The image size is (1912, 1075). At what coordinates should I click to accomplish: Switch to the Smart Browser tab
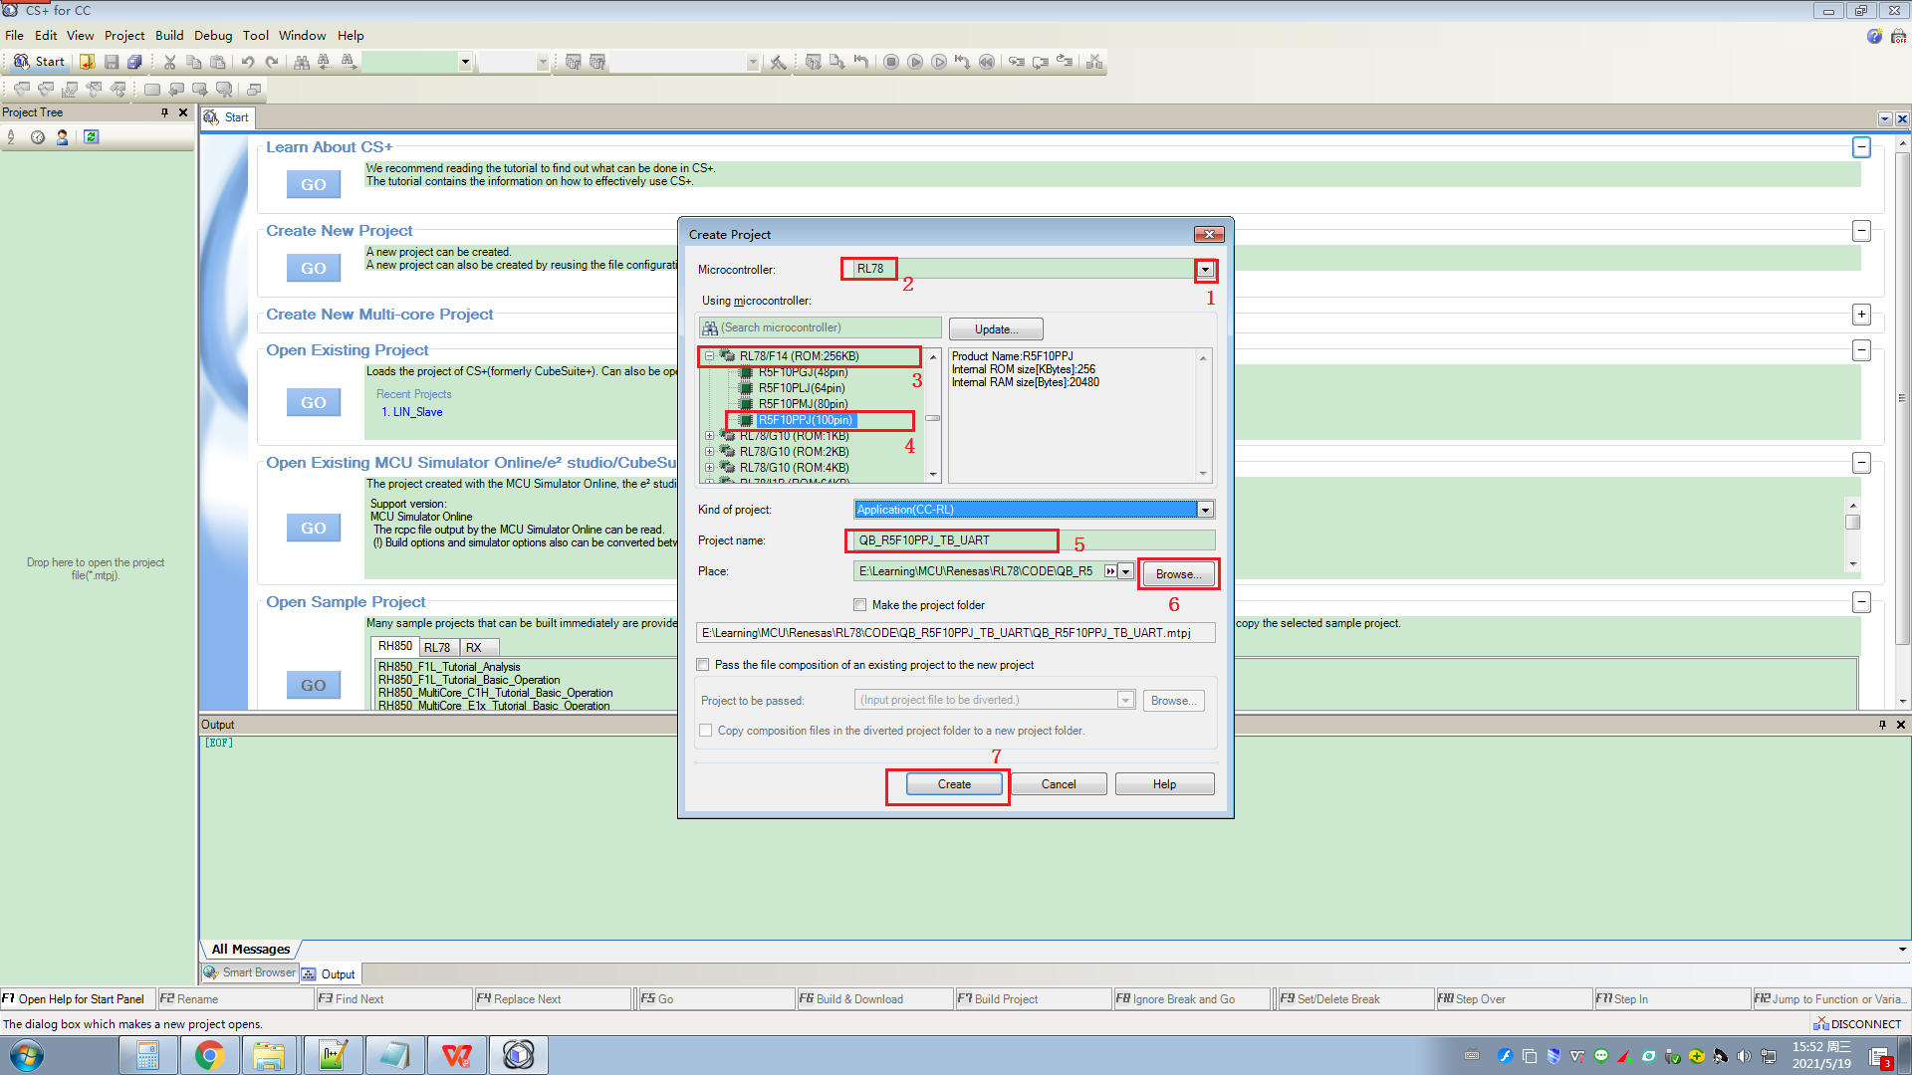click(250, 973)
